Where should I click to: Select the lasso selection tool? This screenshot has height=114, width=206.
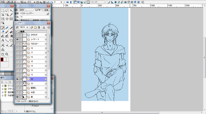tap(7, 11)
